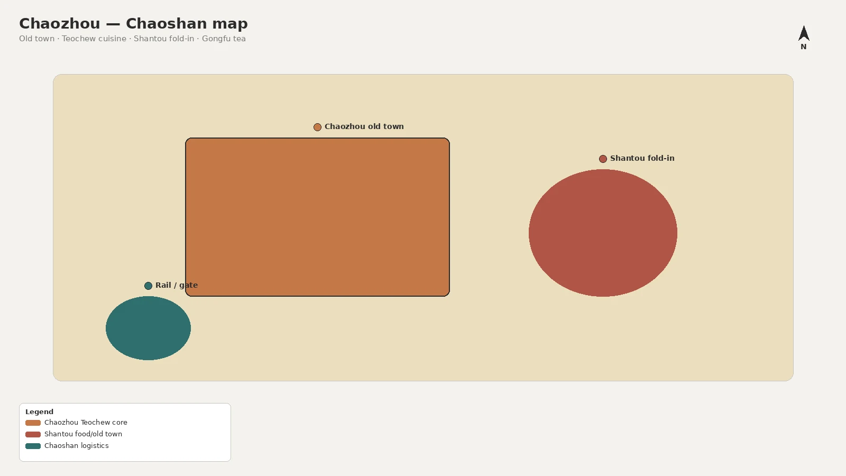846x476 pixels.
Task: Click the 'N' letter under the compass
Action: (804, 47)
